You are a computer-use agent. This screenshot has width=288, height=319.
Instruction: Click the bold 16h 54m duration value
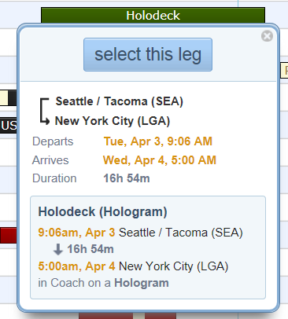click(x=127, y=178)
